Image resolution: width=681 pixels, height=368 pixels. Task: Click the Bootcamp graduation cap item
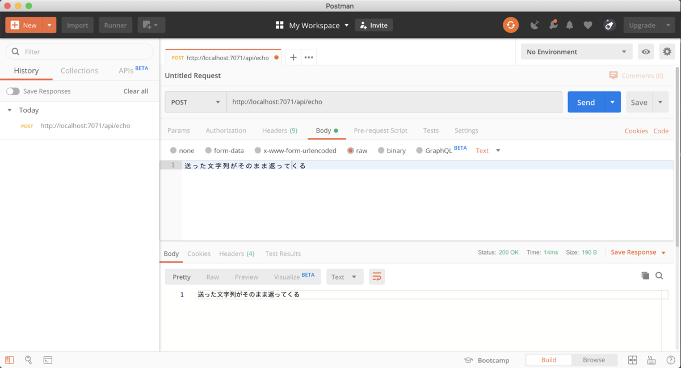click(x=486, y=360)
